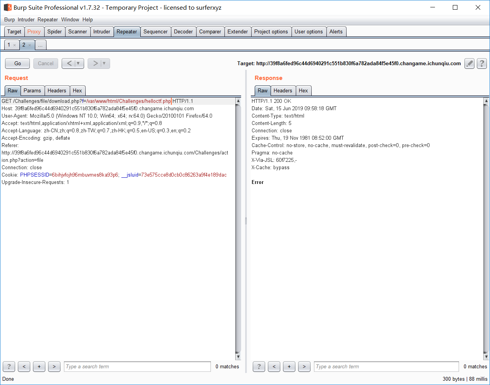Image resolution: width=490 pixels, height=385 pixels.
Task: Open Repeater help question mark icon
Action: 482,63
